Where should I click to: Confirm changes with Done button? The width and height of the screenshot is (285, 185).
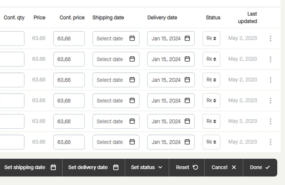[259, 168]
